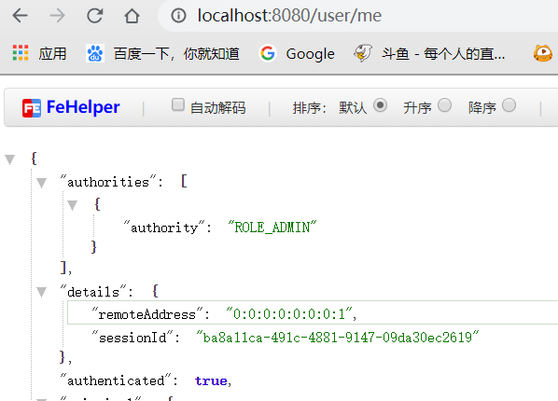This screenshot has width=558, height=401.
Task: Open the Douyu bookmark
Action: (429, 54)
